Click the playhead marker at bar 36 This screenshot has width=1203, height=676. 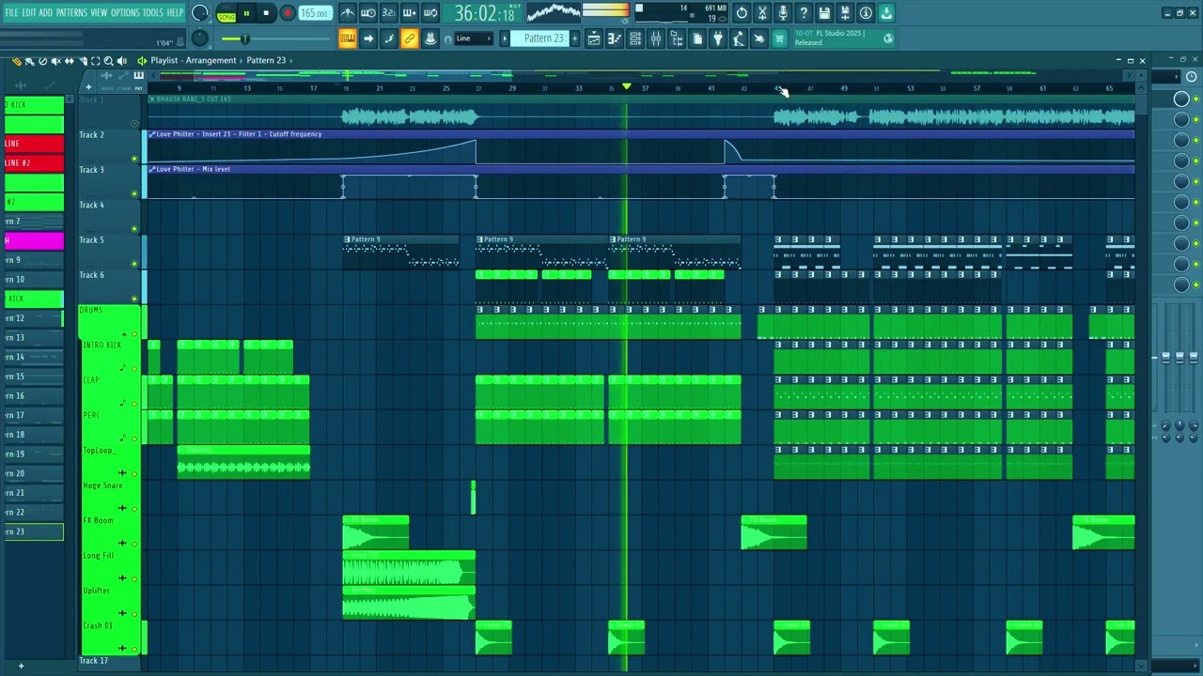627,86
